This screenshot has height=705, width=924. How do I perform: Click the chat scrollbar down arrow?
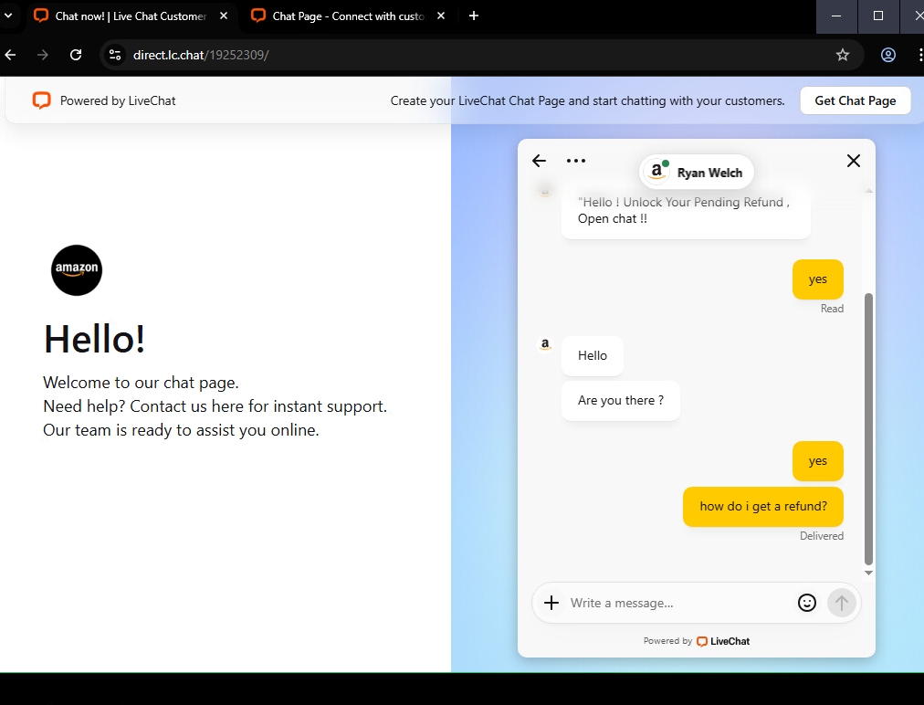(x=868, y=573)
